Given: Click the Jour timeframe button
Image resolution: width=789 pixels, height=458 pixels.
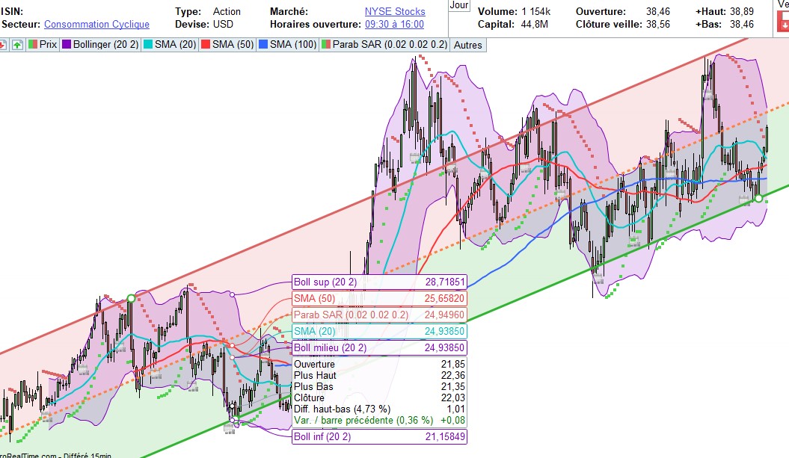Looking at the screenshot, I should point(459,5).
